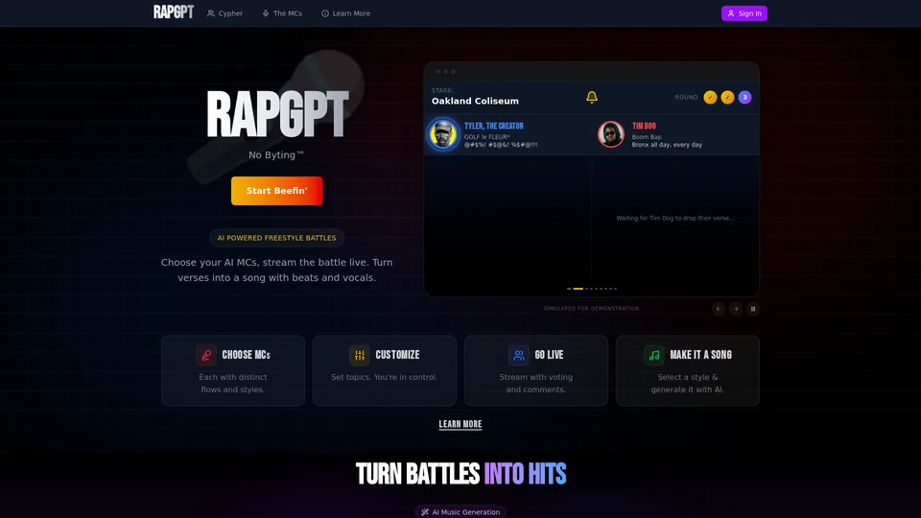
Task: Click the active slide progress indicator
Action: [578, 289]
